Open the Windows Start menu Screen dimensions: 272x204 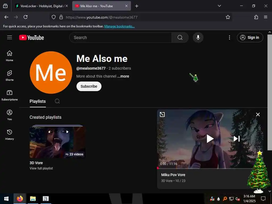[x=6, y=199]
